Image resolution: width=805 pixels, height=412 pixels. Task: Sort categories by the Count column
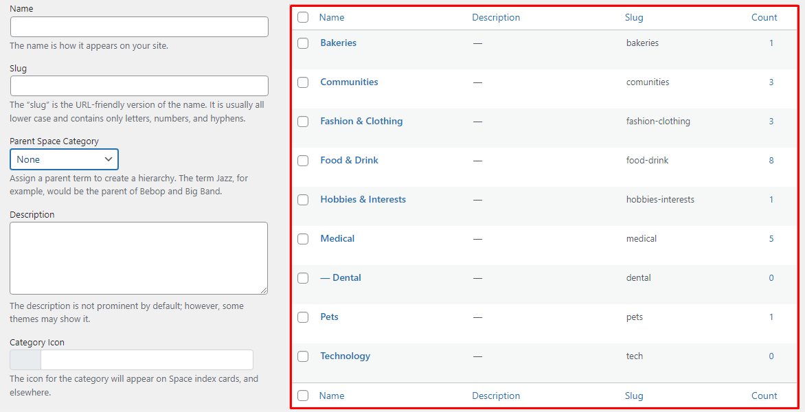(x=764, y=17)
